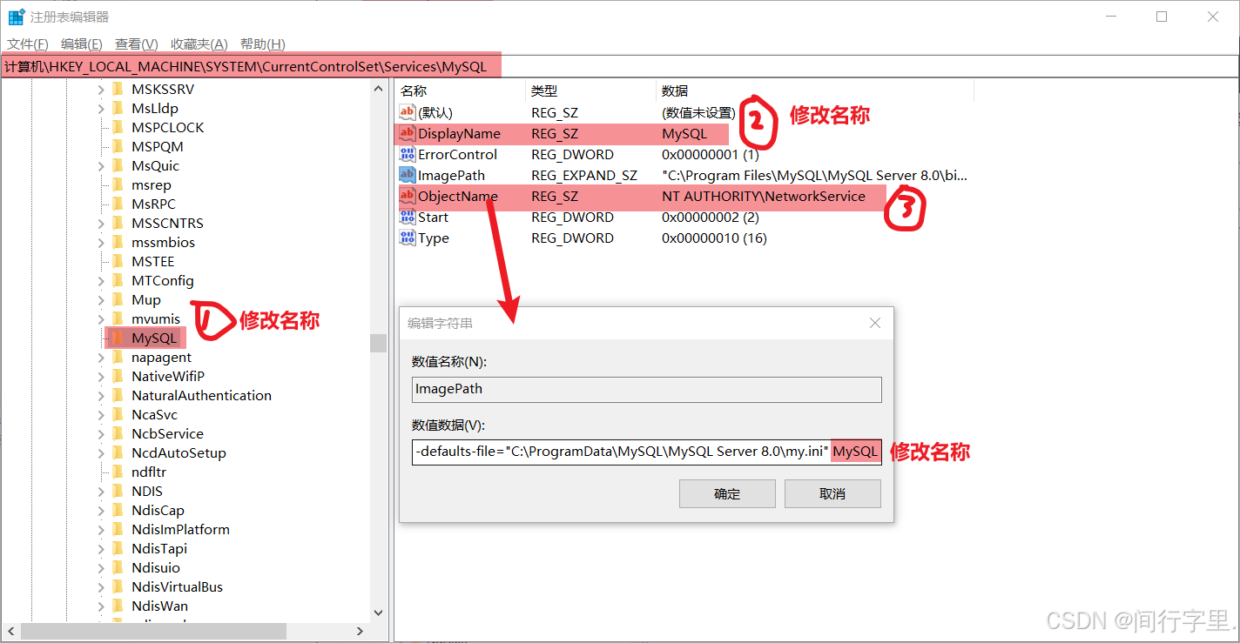Screen dimensions: 1240x643
Task: Open the 收藏夹(A) menu
Action: 199,44
